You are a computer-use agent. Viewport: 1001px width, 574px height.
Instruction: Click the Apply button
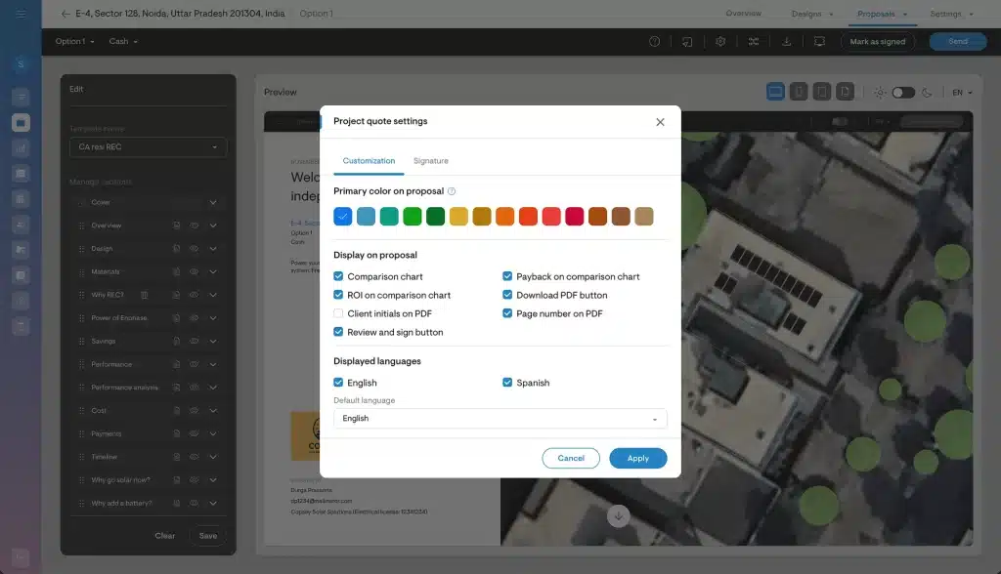(637, 459)
